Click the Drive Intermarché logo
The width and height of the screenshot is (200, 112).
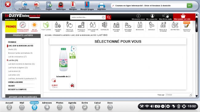pyautogui.click(x=22, y=16)
